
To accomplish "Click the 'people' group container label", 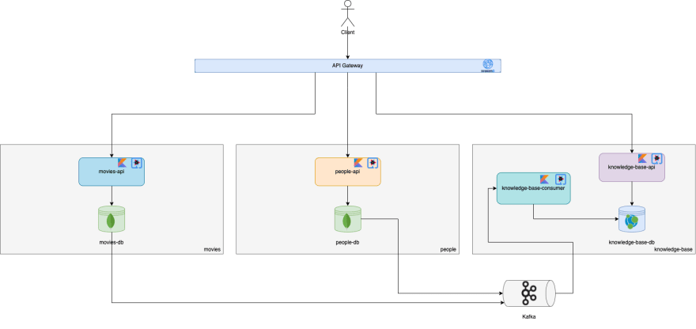I will [x=448, y=250].
